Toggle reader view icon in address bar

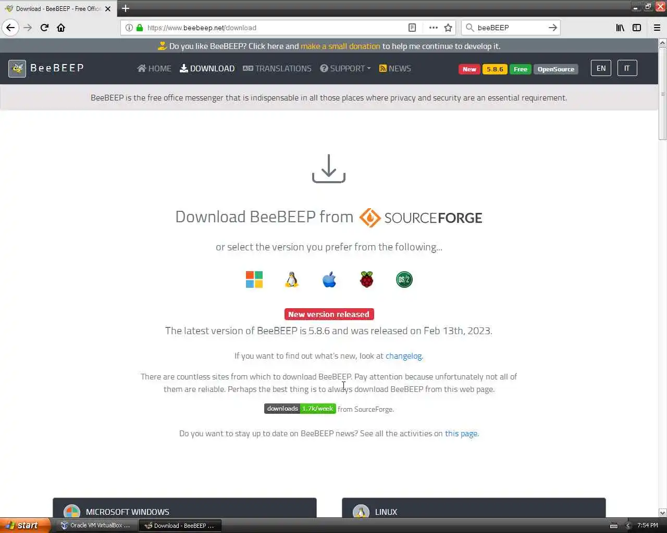pyautogui.click(x=412, y=28)
